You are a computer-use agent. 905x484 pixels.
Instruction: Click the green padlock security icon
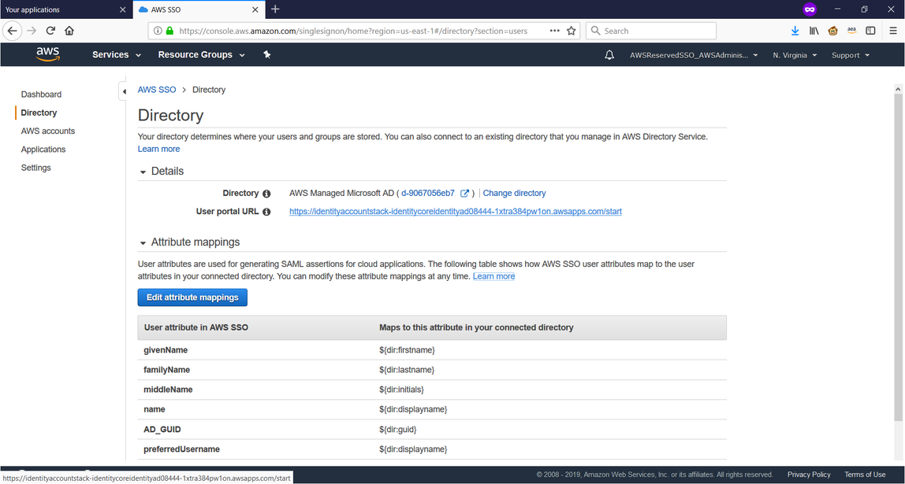(x=169, y=31)
